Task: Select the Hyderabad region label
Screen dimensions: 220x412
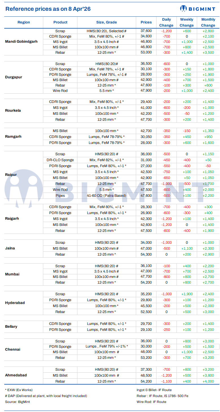Action: [15, 303]
